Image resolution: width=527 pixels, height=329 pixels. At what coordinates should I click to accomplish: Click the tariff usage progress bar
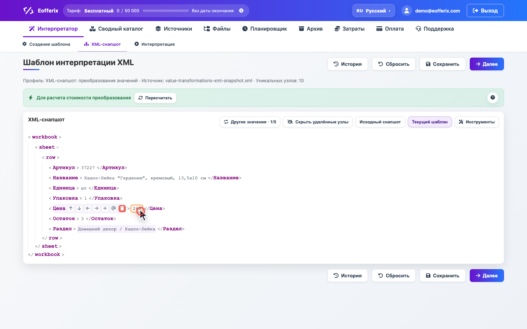pyautogui.click(x=166, y=11)
